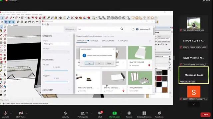
Task: Select the Move tool with four arrows
Action: (36, 18)
